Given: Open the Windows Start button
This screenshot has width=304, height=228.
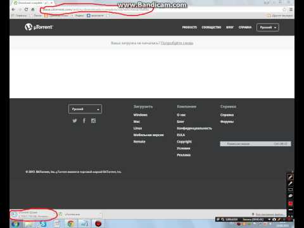Looking at the screenshot, I should pyautogui.click(x=16, y=224).
